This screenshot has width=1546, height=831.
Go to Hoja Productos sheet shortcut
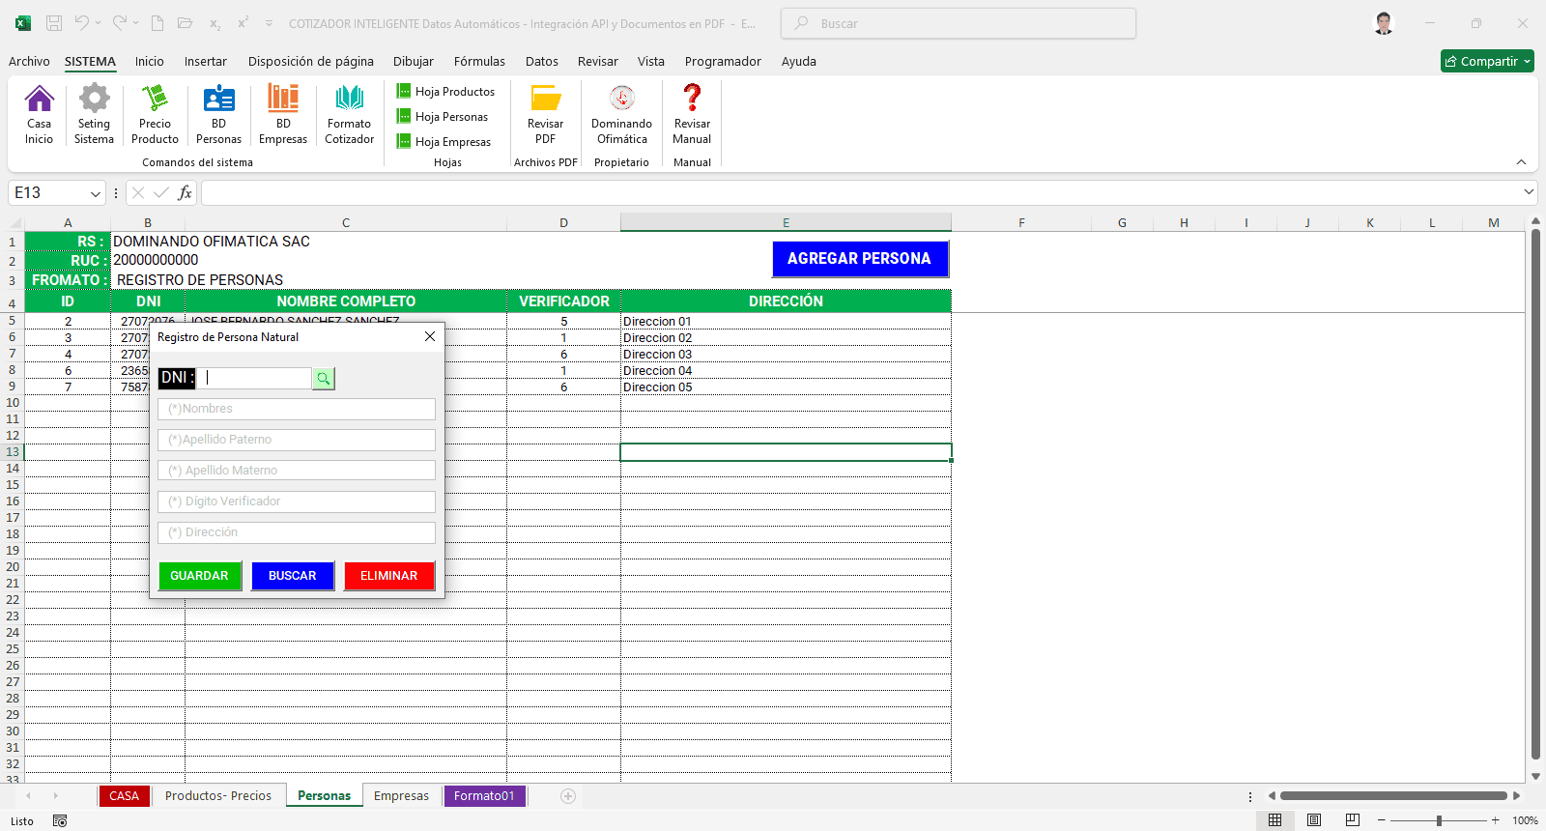point(445,91)
